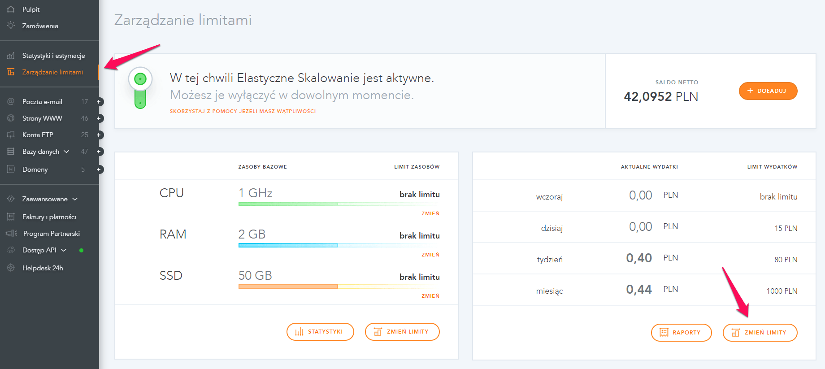Open Pulpit from the sidebar
Screen dimensions: 825x369
point(31,9)
